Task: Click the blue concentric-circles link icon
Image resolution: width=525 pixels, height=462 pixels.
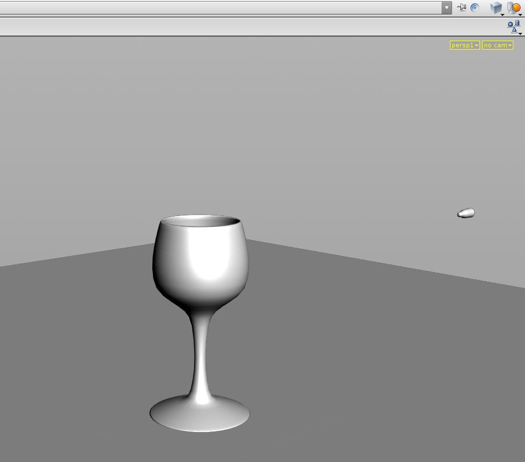Action: click(x=475, y=7)
